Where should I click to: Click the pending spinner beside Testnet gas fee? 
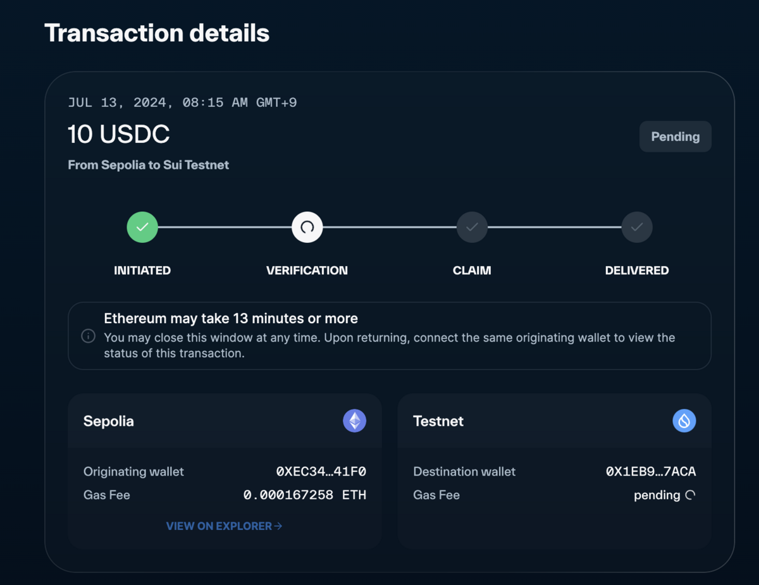[x=691, y=495]
